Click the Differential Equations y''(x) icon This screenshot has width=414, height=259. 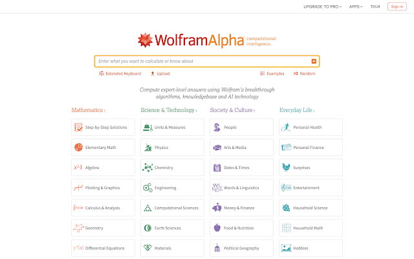tap(78, 248)
